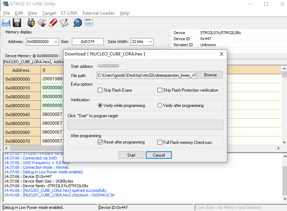Click memory grid scroll up arrow
Screen dimensions: 287x211
[x=284, y=69]
